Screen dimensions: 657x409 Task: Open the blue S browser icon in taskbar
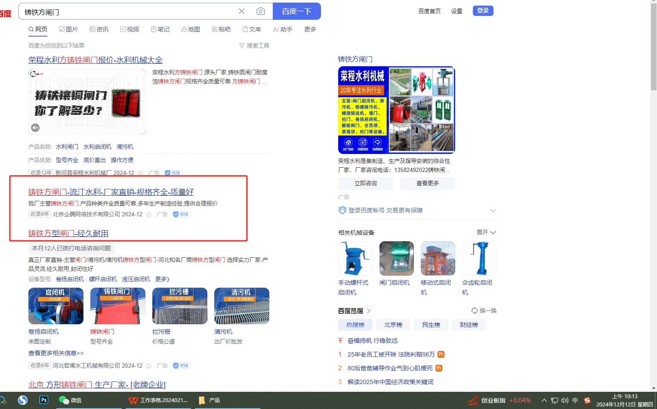(x=23, y=400)
